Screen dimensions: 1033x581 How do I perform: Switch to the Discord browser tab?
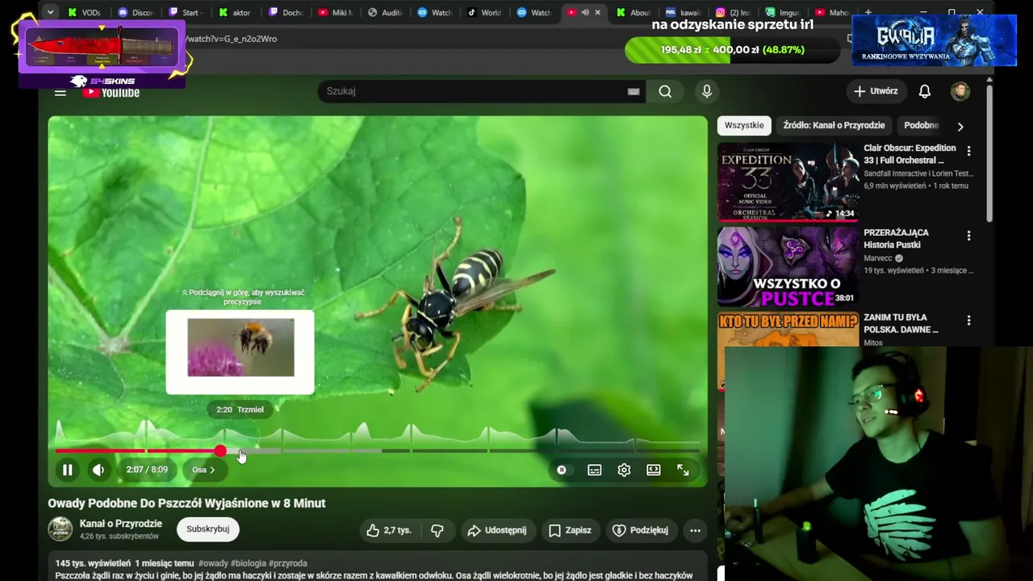pyautogui.click(x=135, y=12)
